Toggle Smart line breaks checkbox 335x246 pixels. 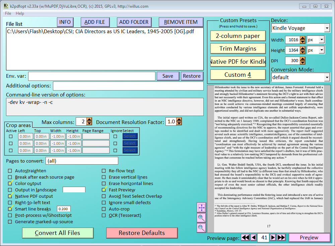[x=10, y=209]
